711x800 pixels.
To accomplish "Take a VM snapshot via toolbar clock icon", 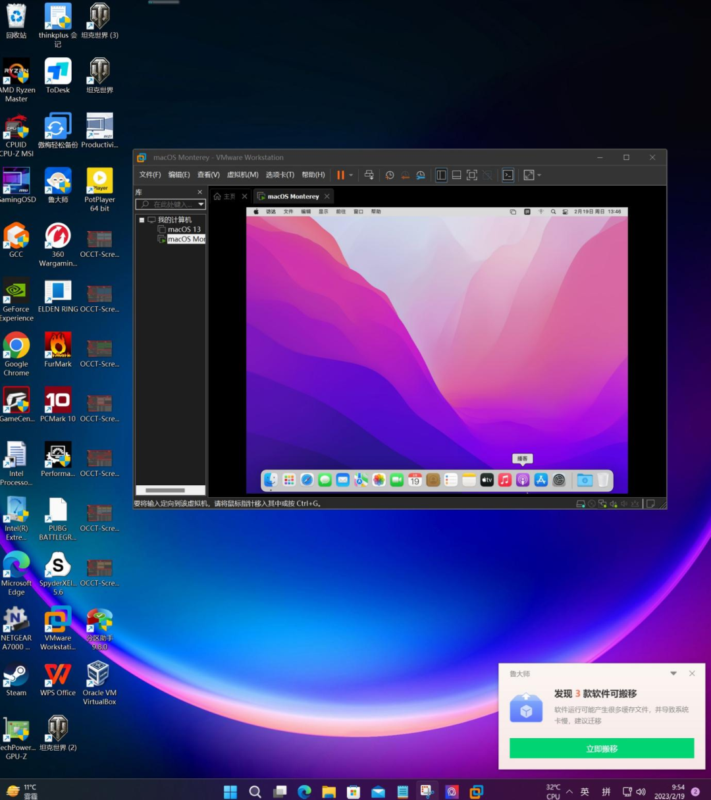I will point(390,175).
